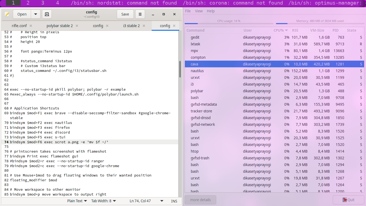Image resolution: width=366 pixels, height=206 pixels.
Task: Open the View menu in lxtask
Action: tap(199, 11)
